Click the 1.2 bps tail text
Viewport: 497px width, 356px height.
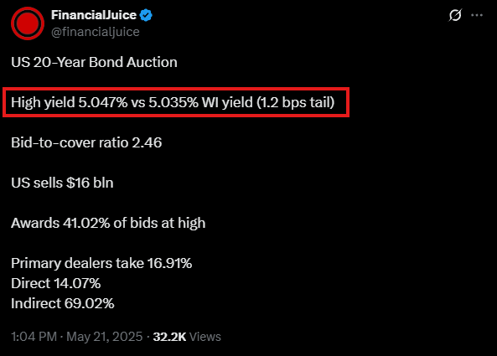pos(295,102)
